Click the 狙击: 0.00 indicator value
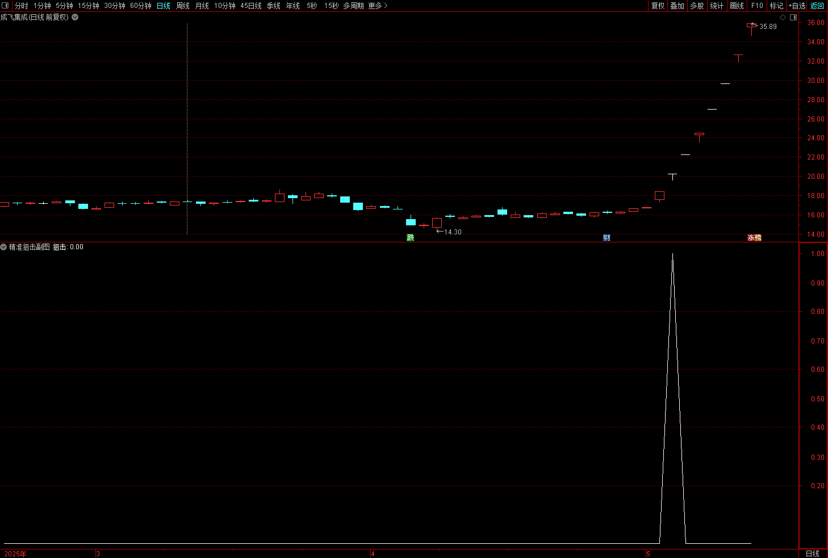The height and width of the screenshot is (558, 828). 68,247
